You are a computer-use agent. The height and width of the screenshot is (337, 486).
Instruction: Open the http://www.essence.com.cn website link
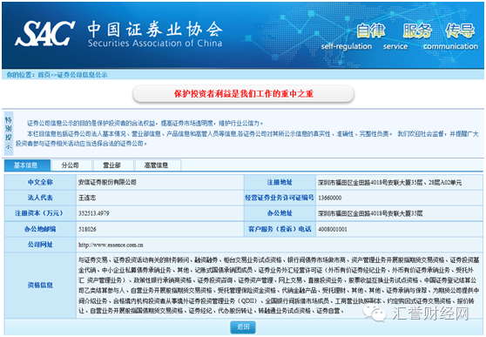[x=111, y=245]
